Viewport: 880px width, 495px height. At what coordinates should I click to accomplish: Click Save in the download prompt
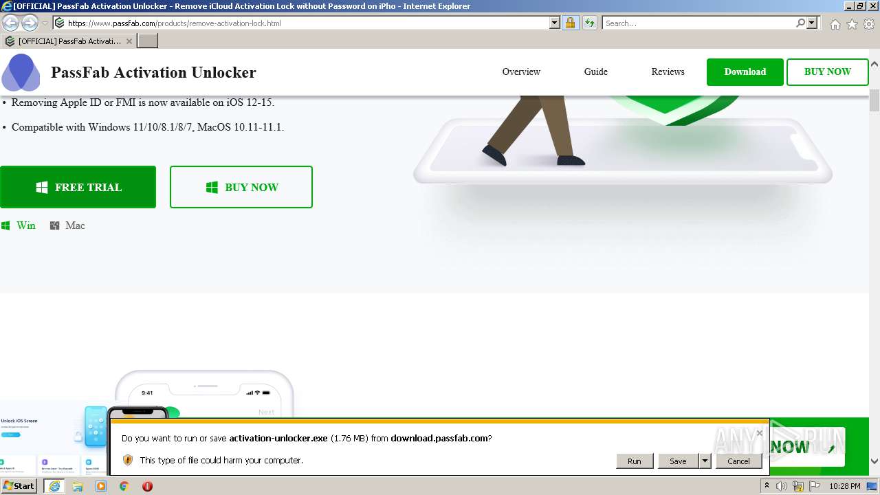pos(678,461)
